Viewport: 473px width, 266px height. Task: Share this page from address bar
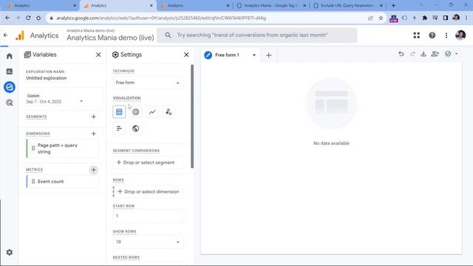pos(370,18)
